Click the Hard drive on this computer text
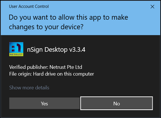Viewport: 161px width, 118px height. pos(63,74)
